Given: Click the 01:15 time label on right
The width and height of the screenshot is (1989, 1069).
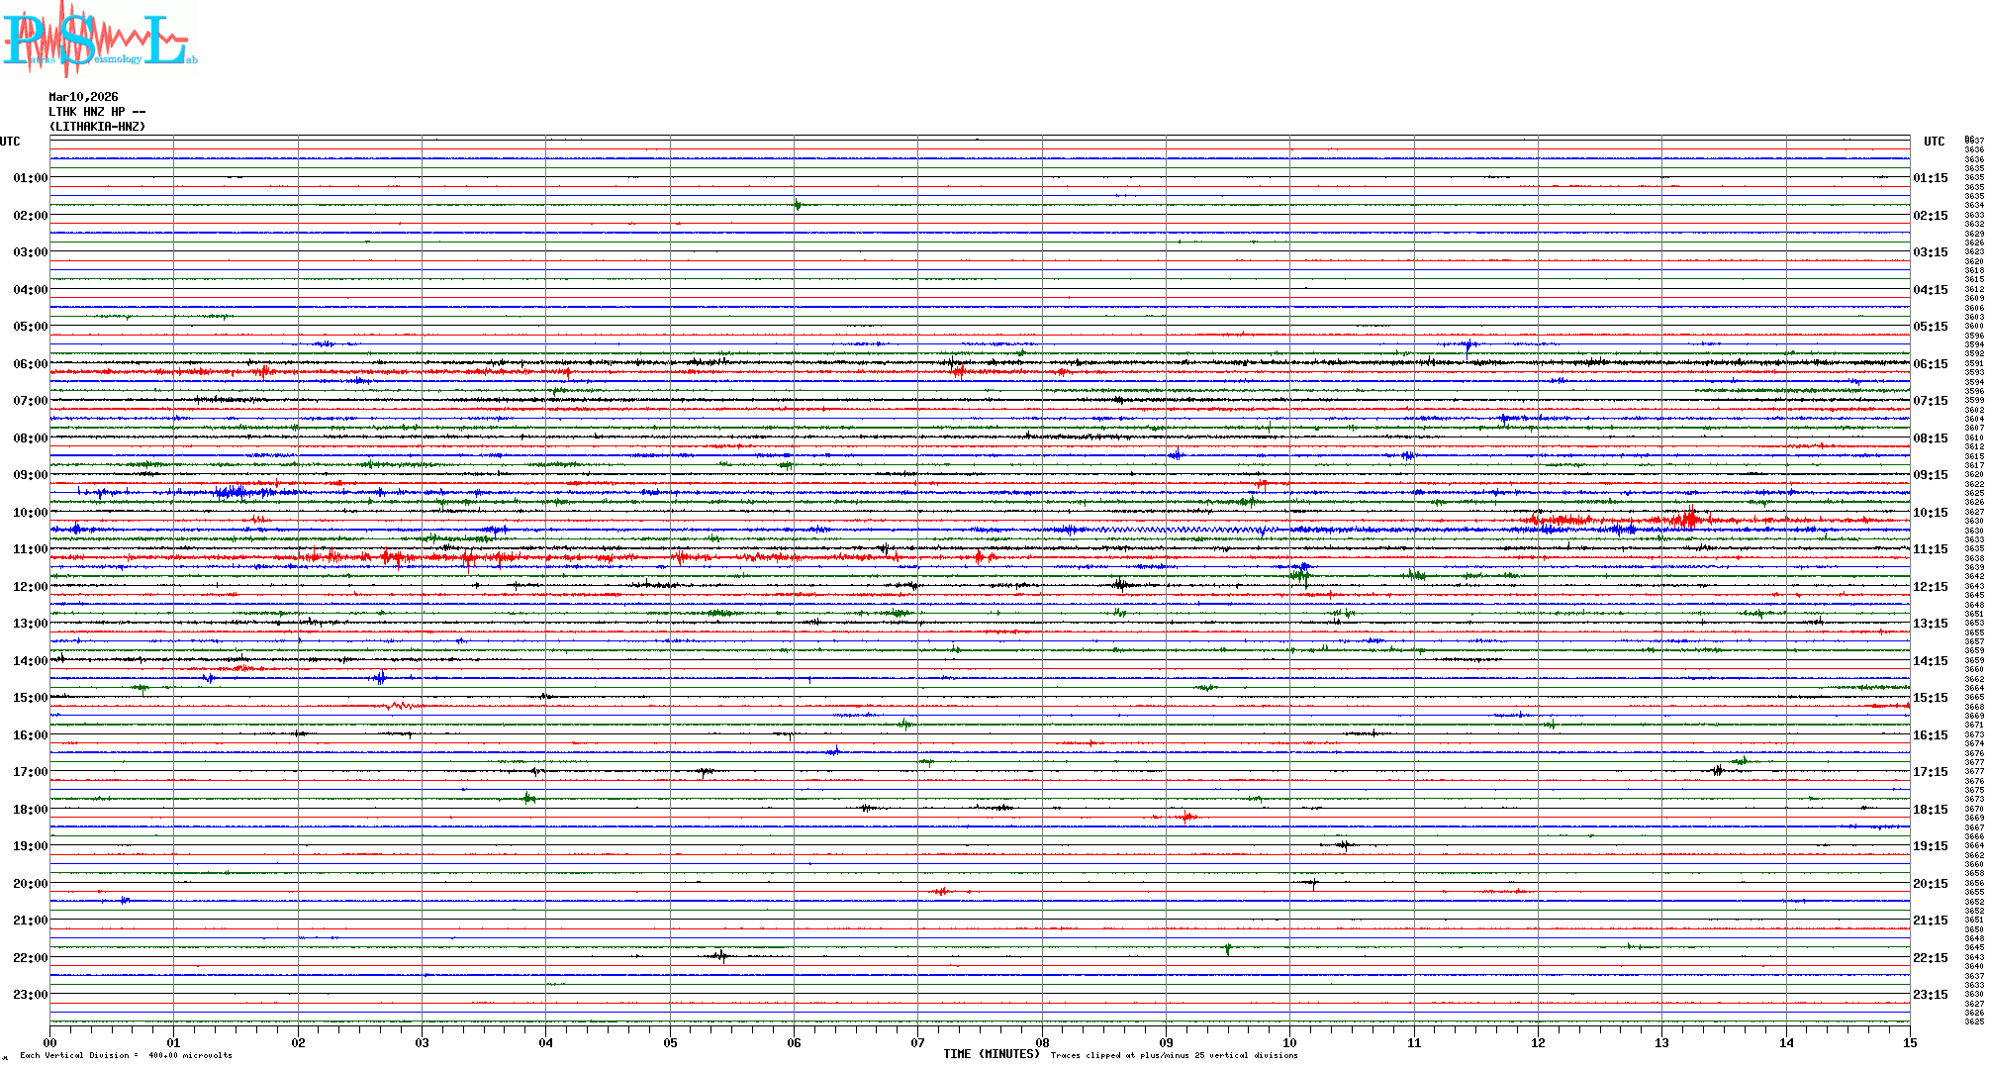Looking at the screenshot, I should coord(1930,178).
